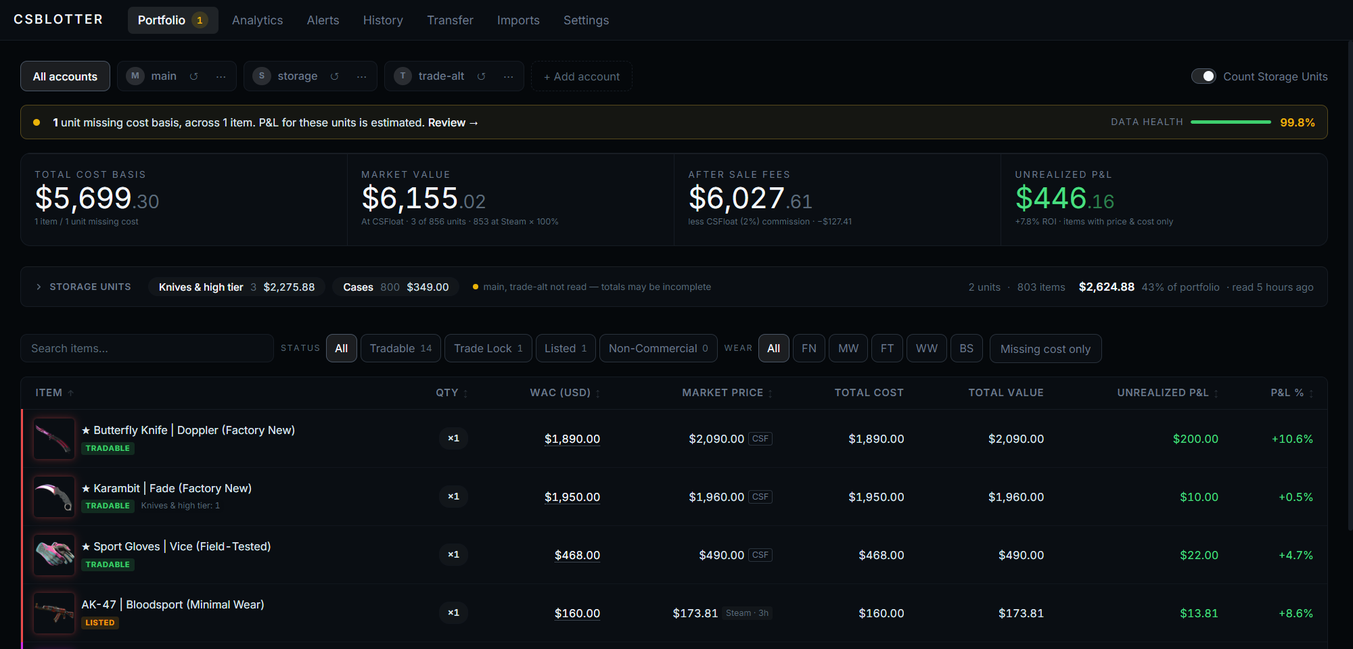This screenshot has width=1353, height=649.
Task: Click the Portfolio notification badge
Action: click(x=200, y=20)
